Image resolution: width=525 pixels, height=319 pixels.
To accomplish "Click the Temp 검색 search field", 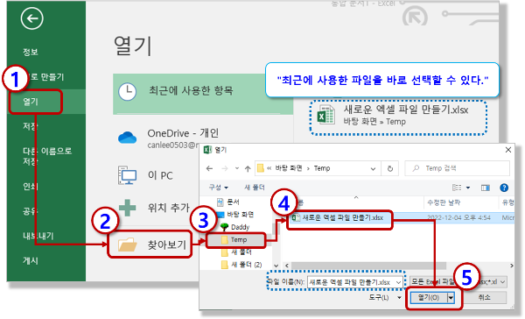I will coord(458,168).
